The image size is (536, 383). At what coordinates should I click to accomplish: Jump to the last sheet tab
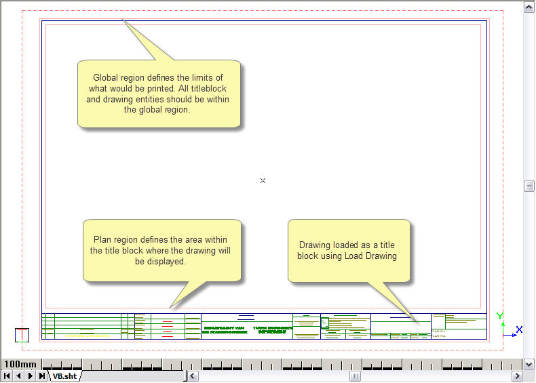pyautogui.click(x=41, y=376)
